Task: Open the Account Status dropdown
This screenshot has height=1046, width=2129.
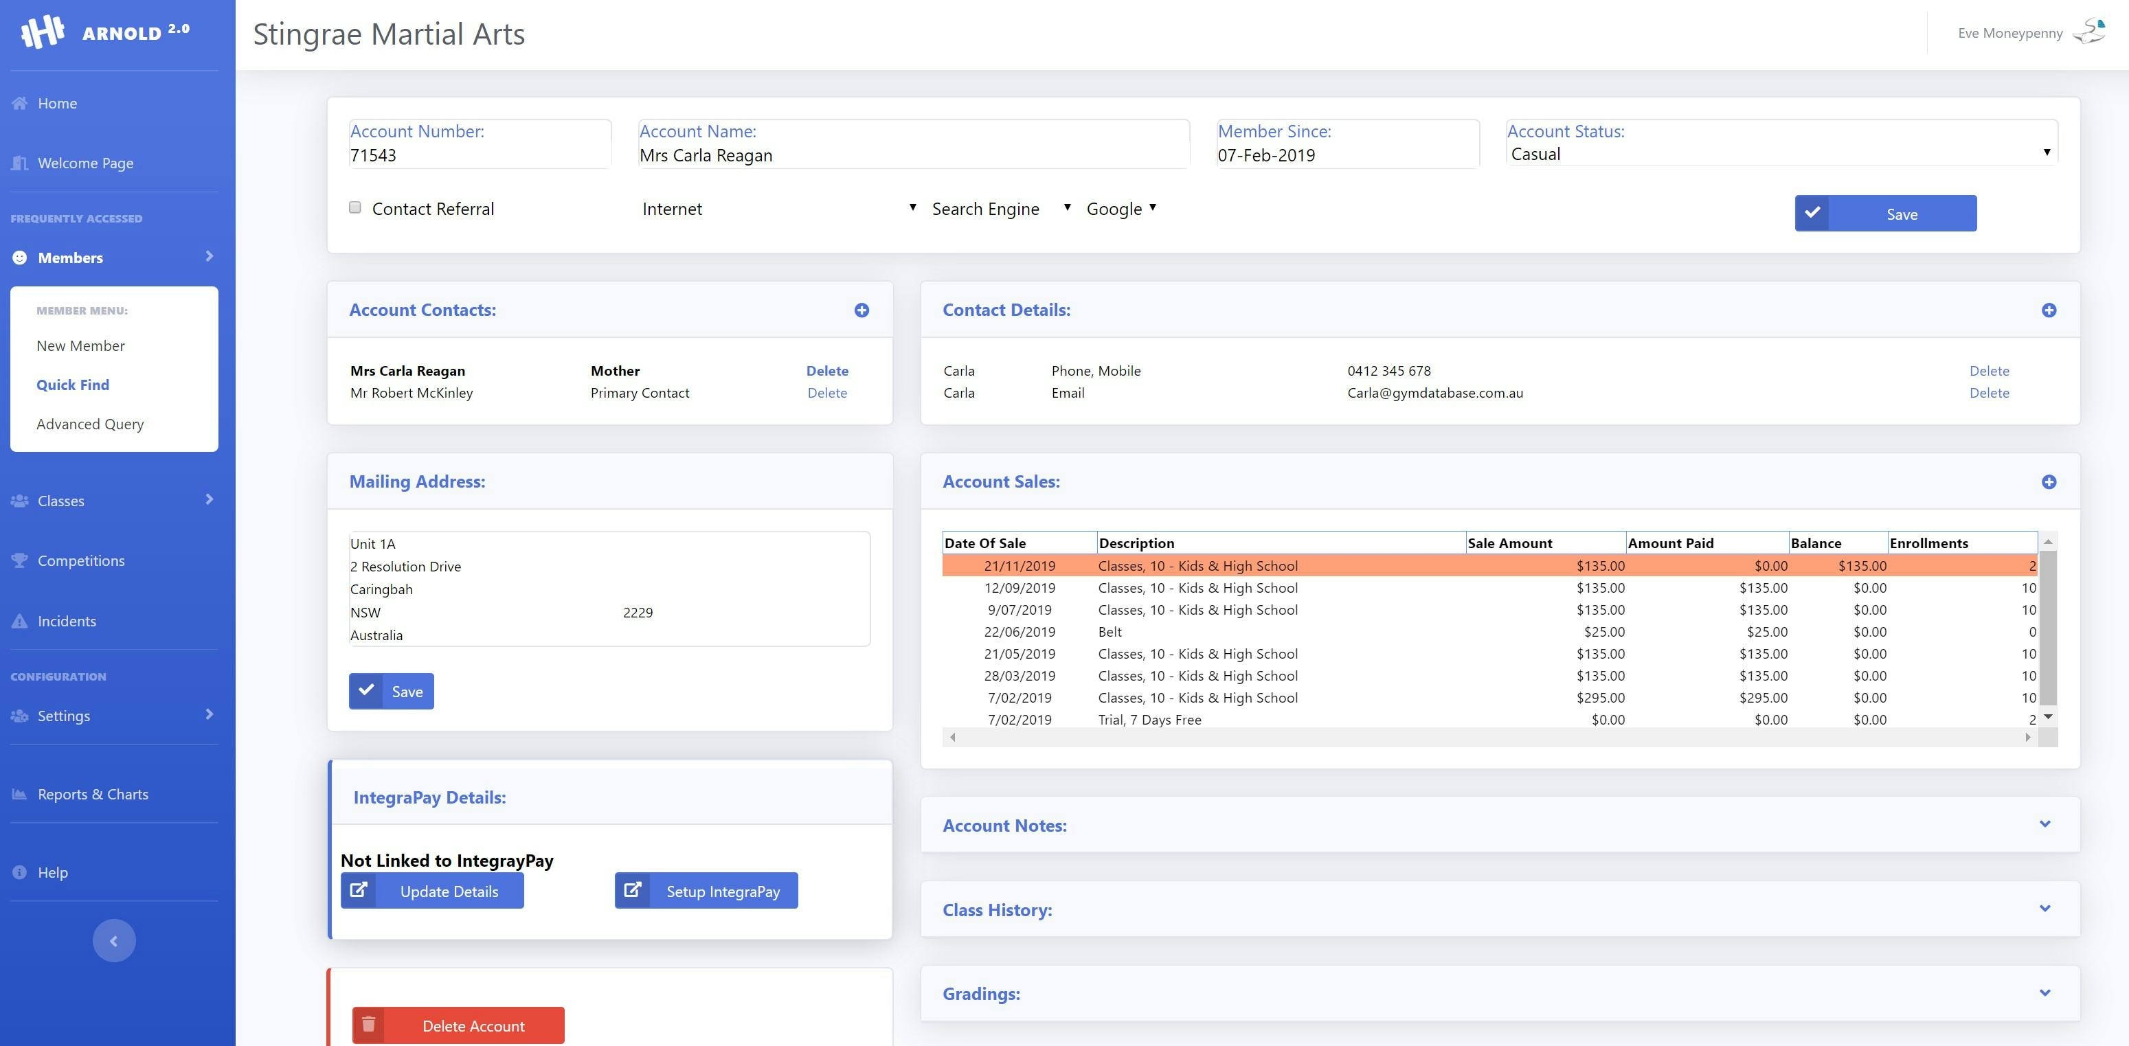Action: click(x=1781, y=154)
